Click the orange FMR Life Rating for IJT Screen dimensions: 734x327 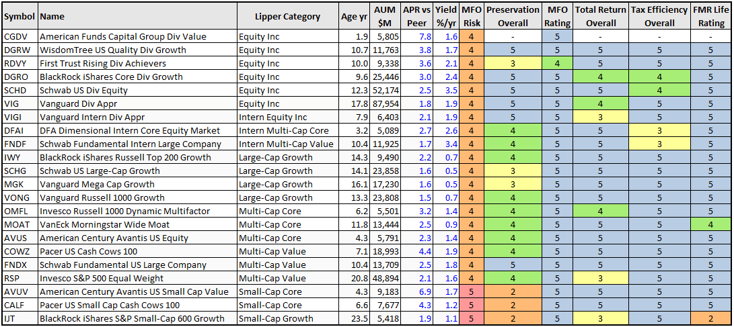(711, 318)
